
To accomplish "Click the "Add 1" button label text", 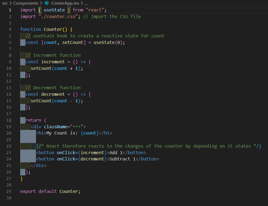I will click(116, 153).
